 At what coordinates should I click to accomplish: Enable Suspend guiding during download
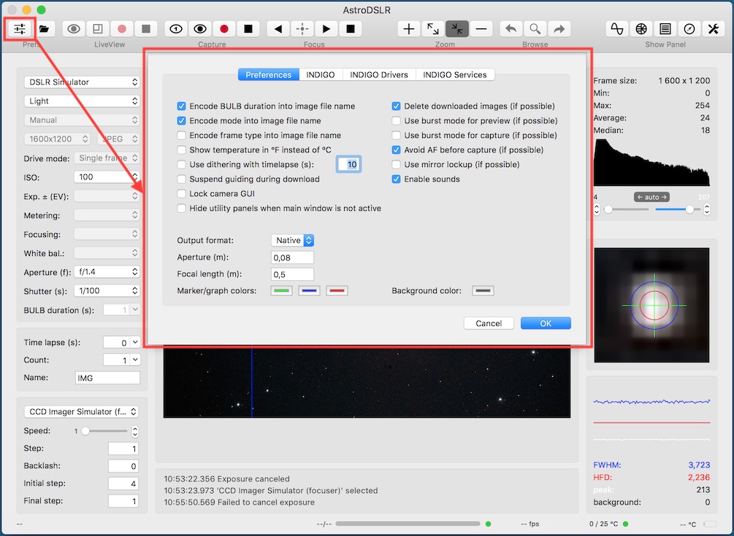[x=182, y=179]
